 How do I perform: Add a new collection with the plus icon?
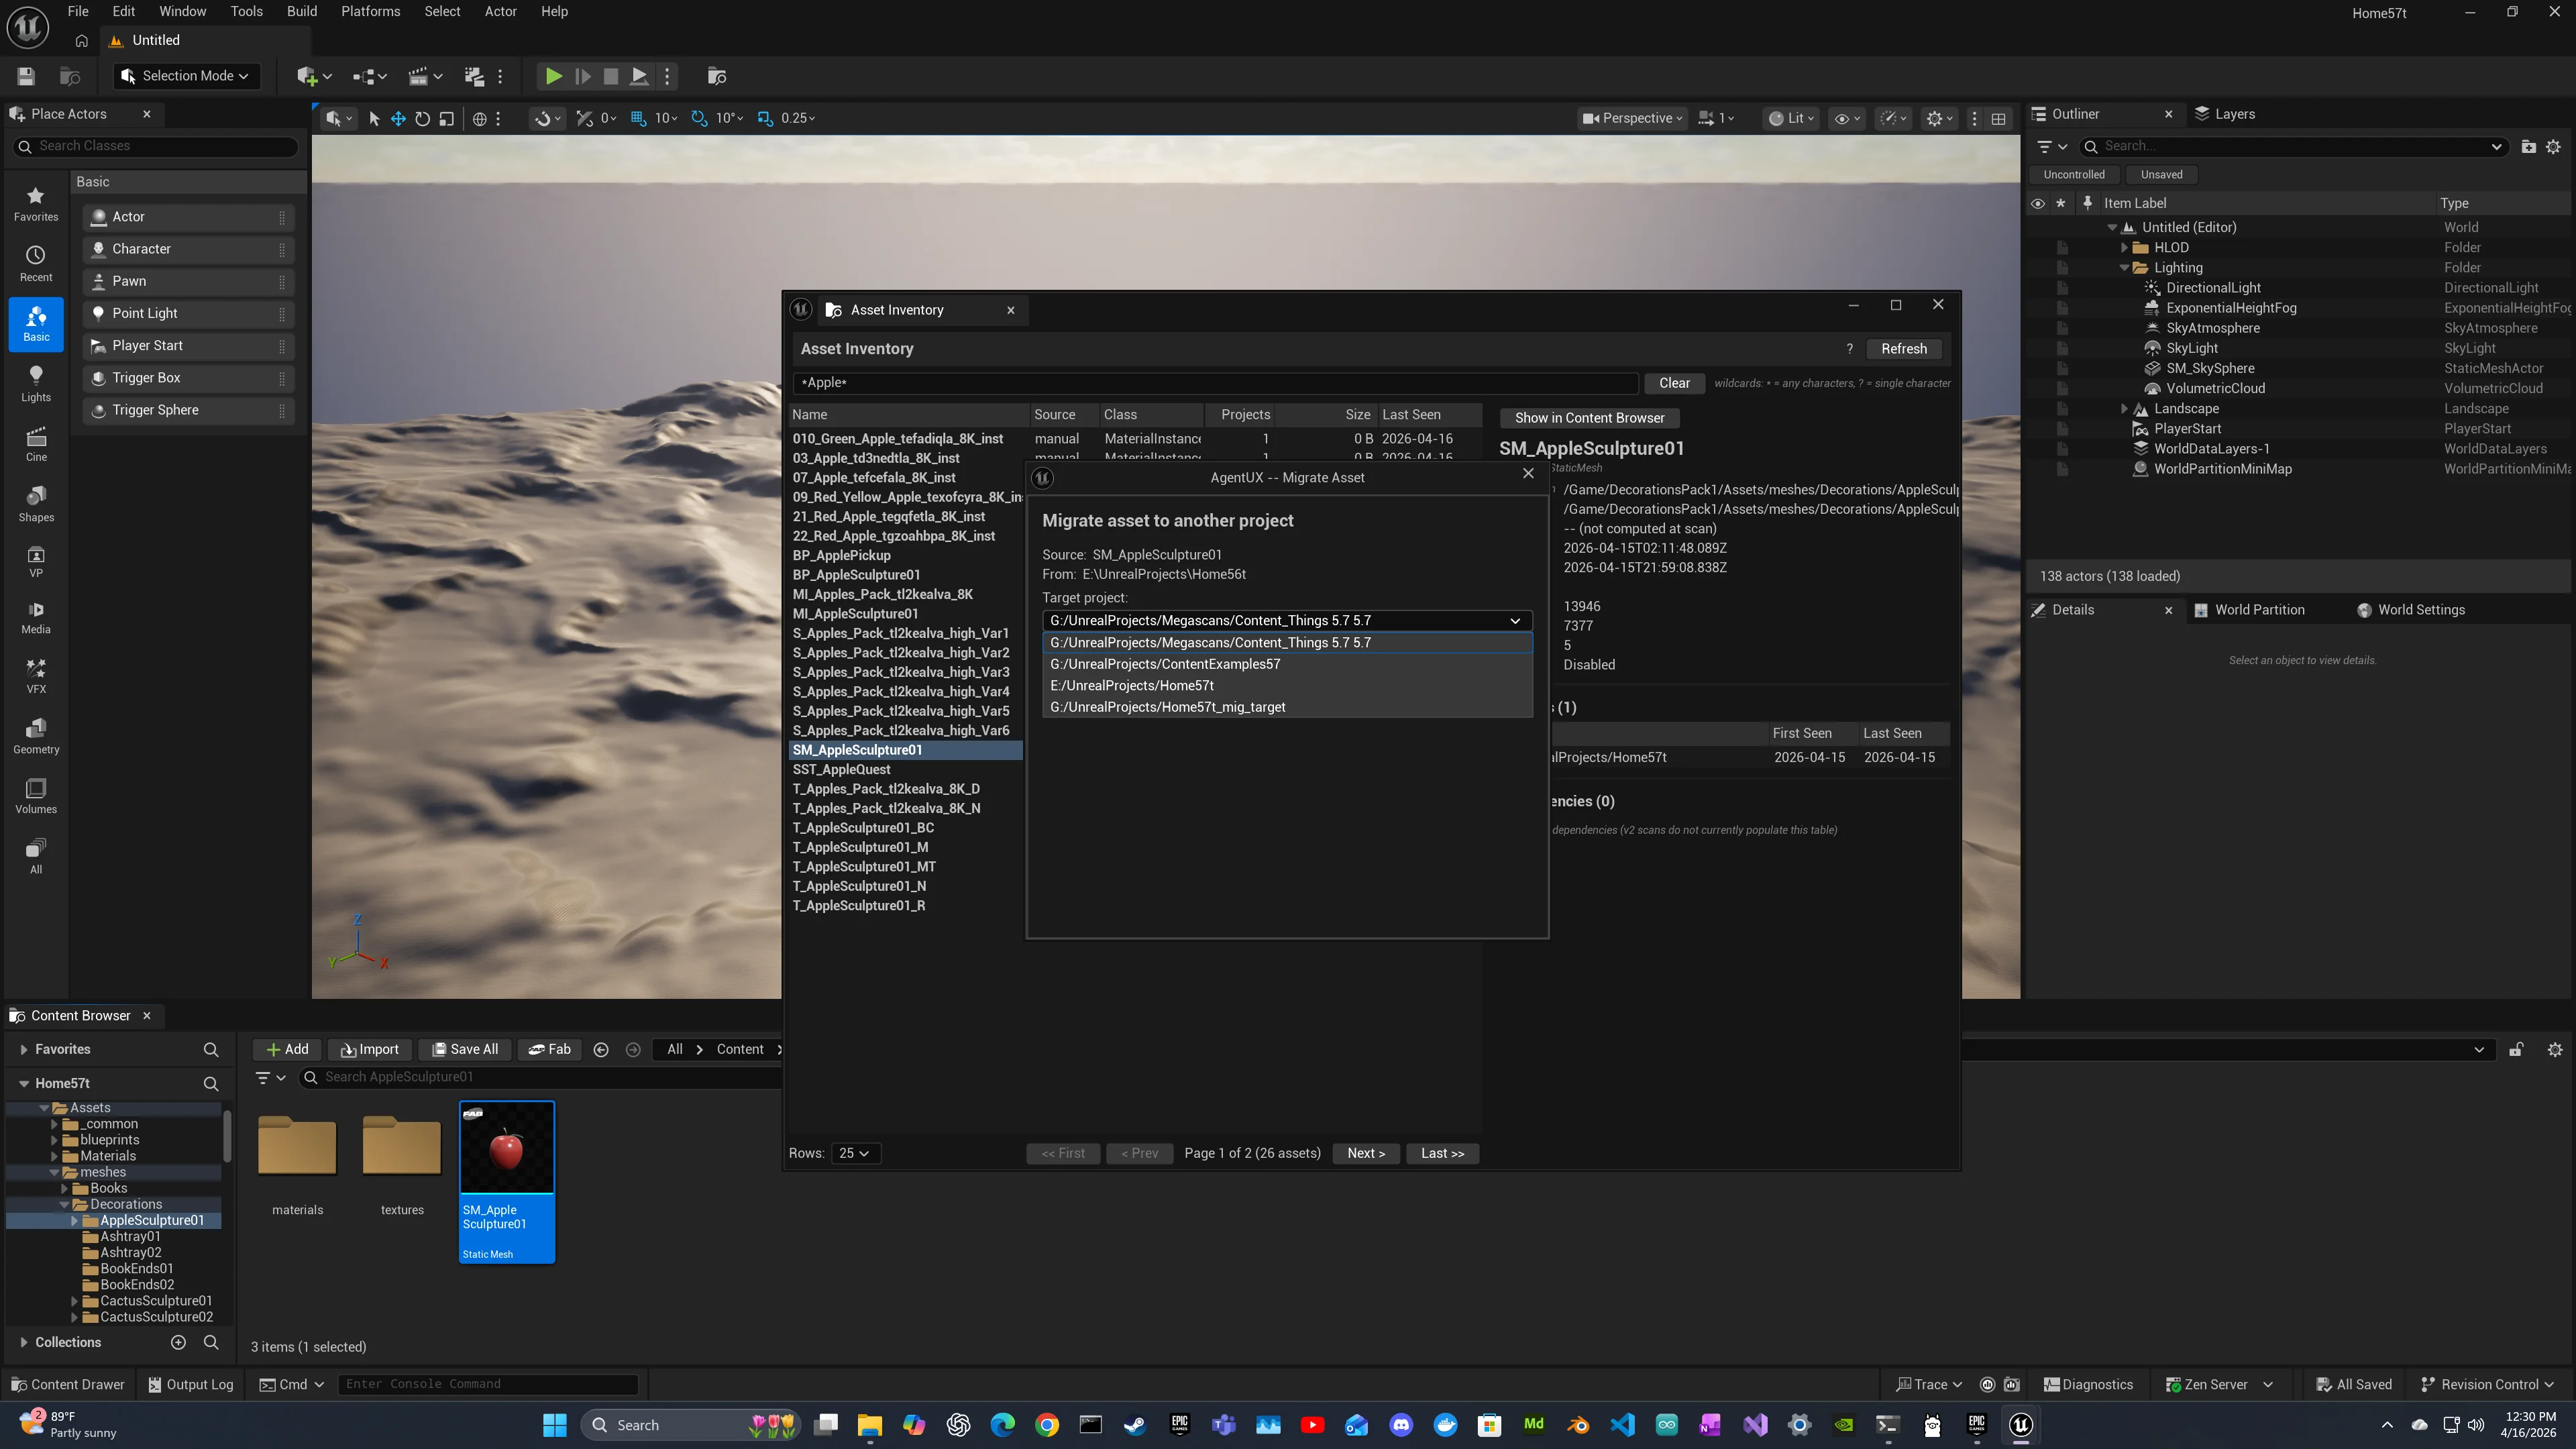[178, 1343]
